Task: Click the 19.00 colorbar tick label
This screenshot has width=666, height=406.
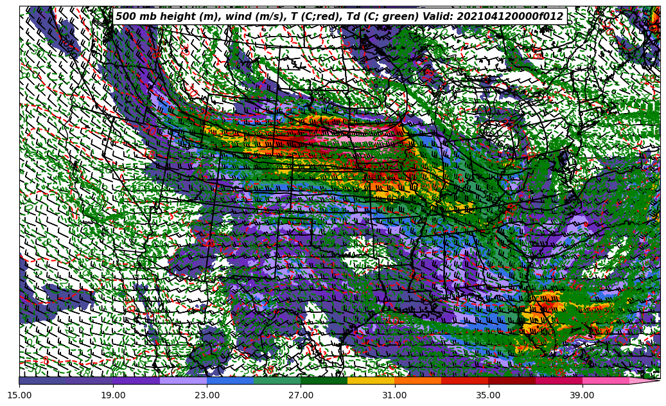Action: pyautogui.click(x=114, y=395)
